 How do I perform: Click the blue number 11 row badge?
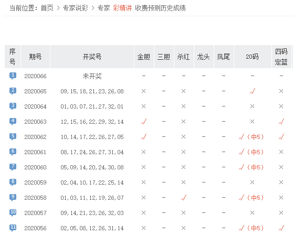pos(13,228)
